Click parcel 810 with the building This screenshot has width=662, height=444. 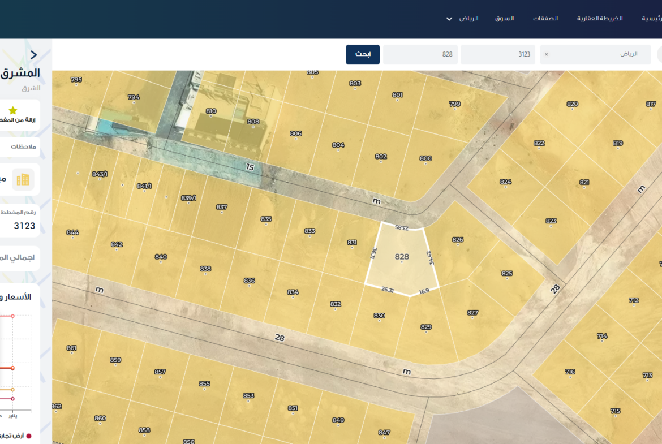point(211,112)
